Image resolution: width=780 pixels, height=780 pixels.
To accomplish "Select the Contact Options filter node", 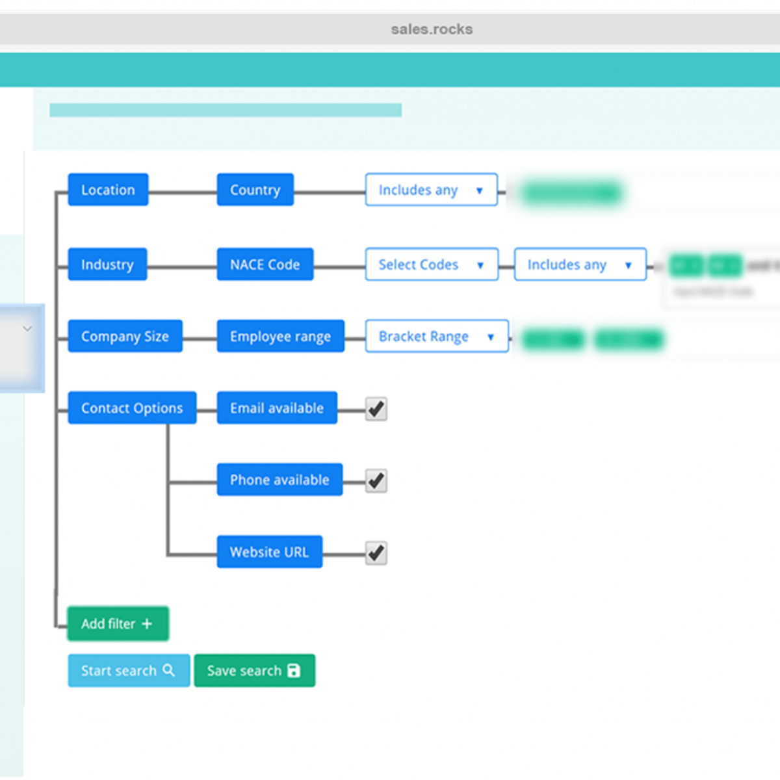I will (132, 408).
